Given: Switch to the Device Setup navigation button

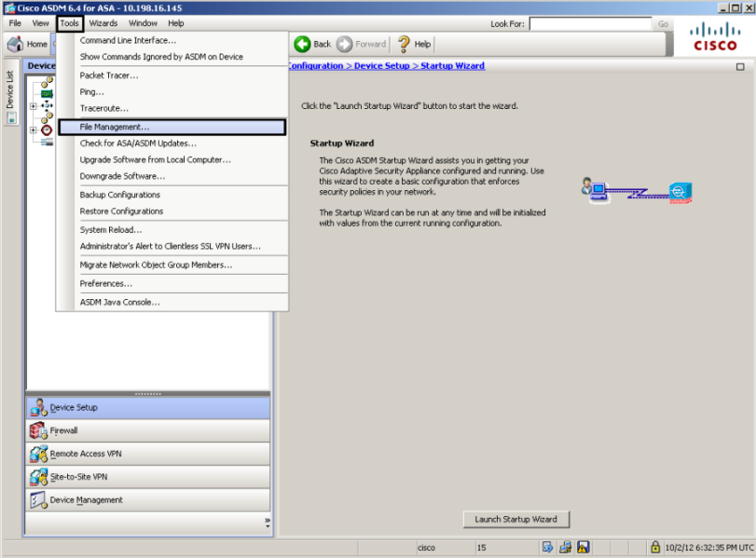Looking at the screenshot, I should pyautogui.click(x=148, y=408).
